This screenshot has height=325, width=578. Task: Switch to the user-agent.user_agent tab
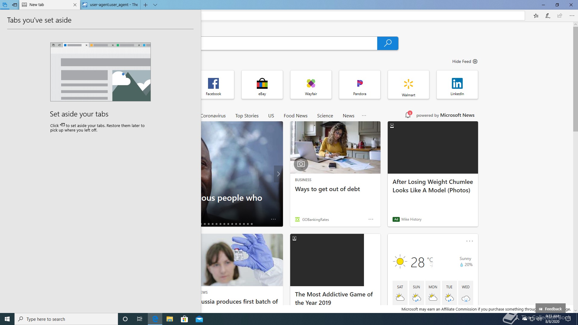(x=110, y=5)
